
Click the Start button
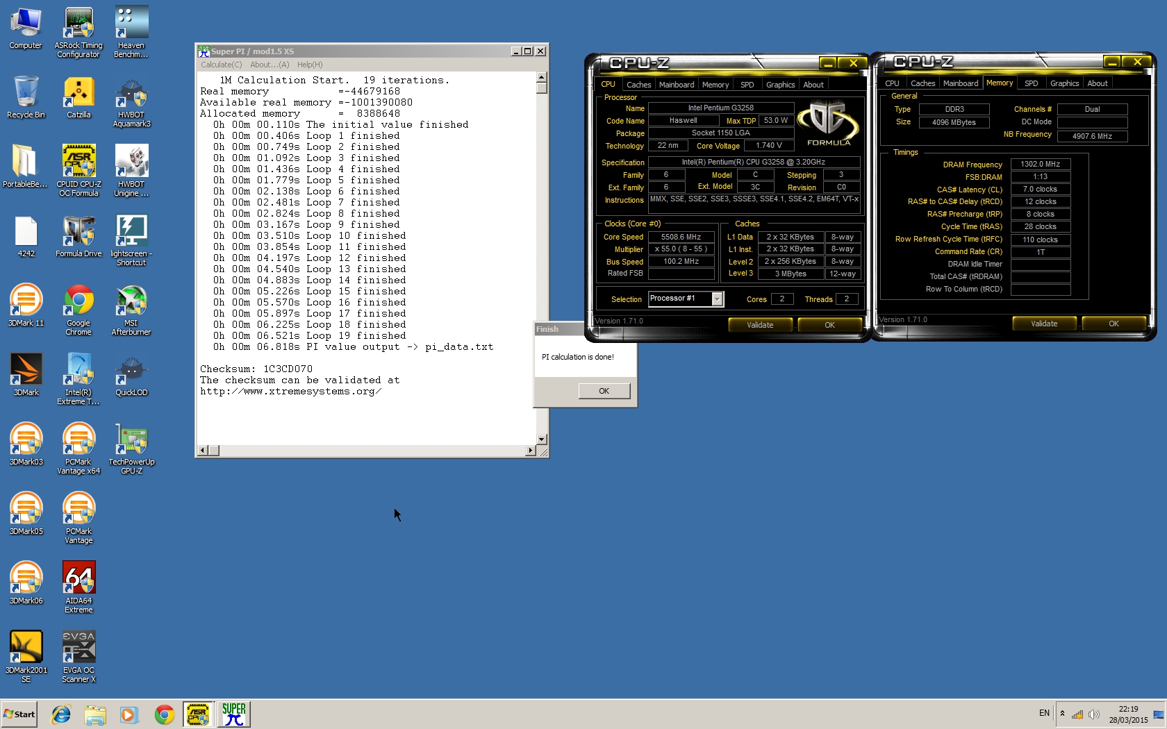click(x=19, y=714)
